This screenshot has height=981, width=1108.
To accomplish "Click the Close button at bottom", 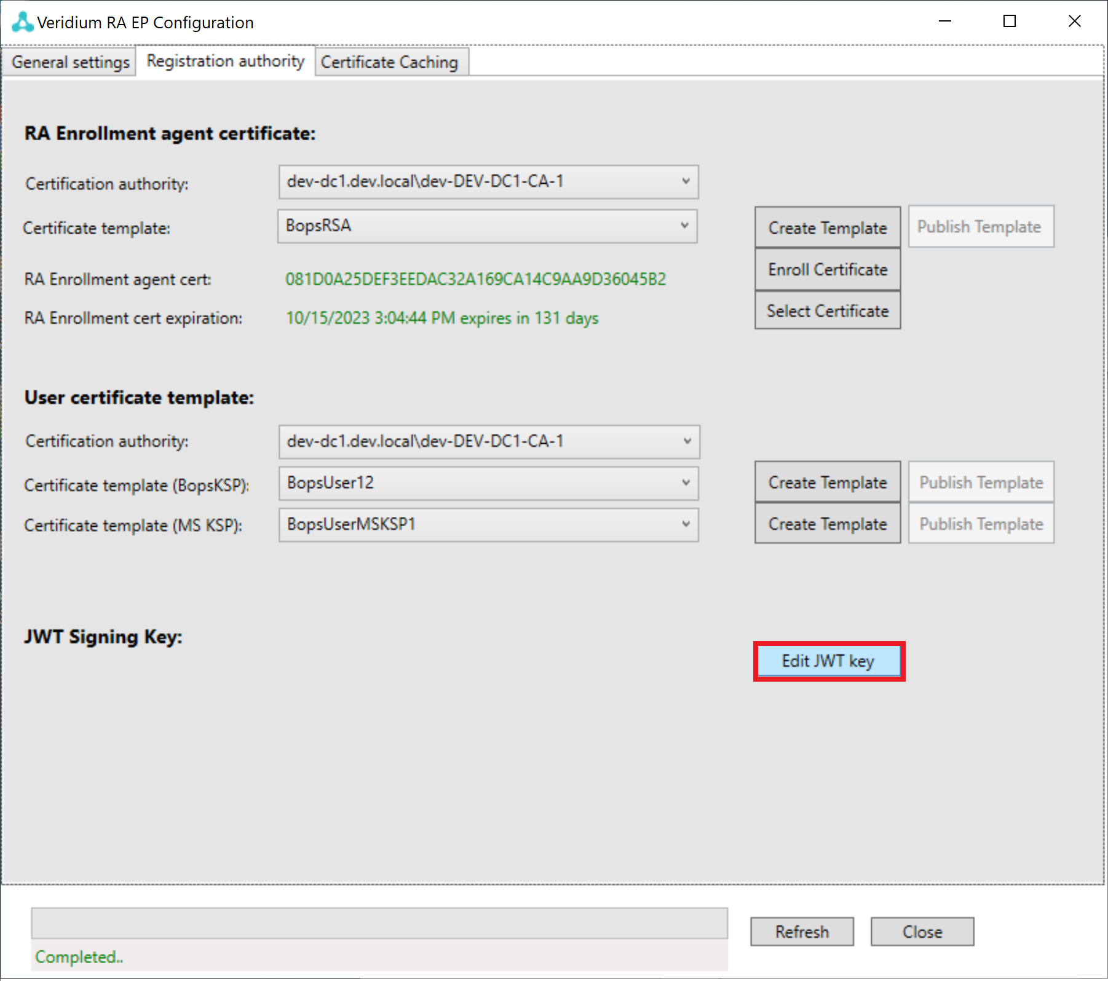I will pos(922,932).
